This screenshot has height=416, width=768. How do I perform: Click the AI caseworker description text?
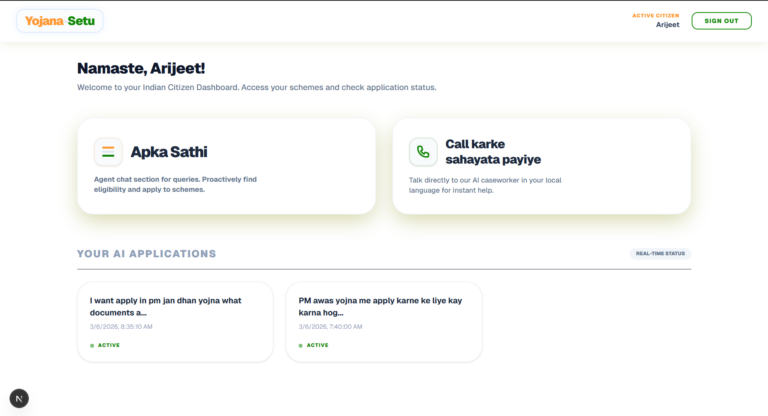tap(485, 185)
